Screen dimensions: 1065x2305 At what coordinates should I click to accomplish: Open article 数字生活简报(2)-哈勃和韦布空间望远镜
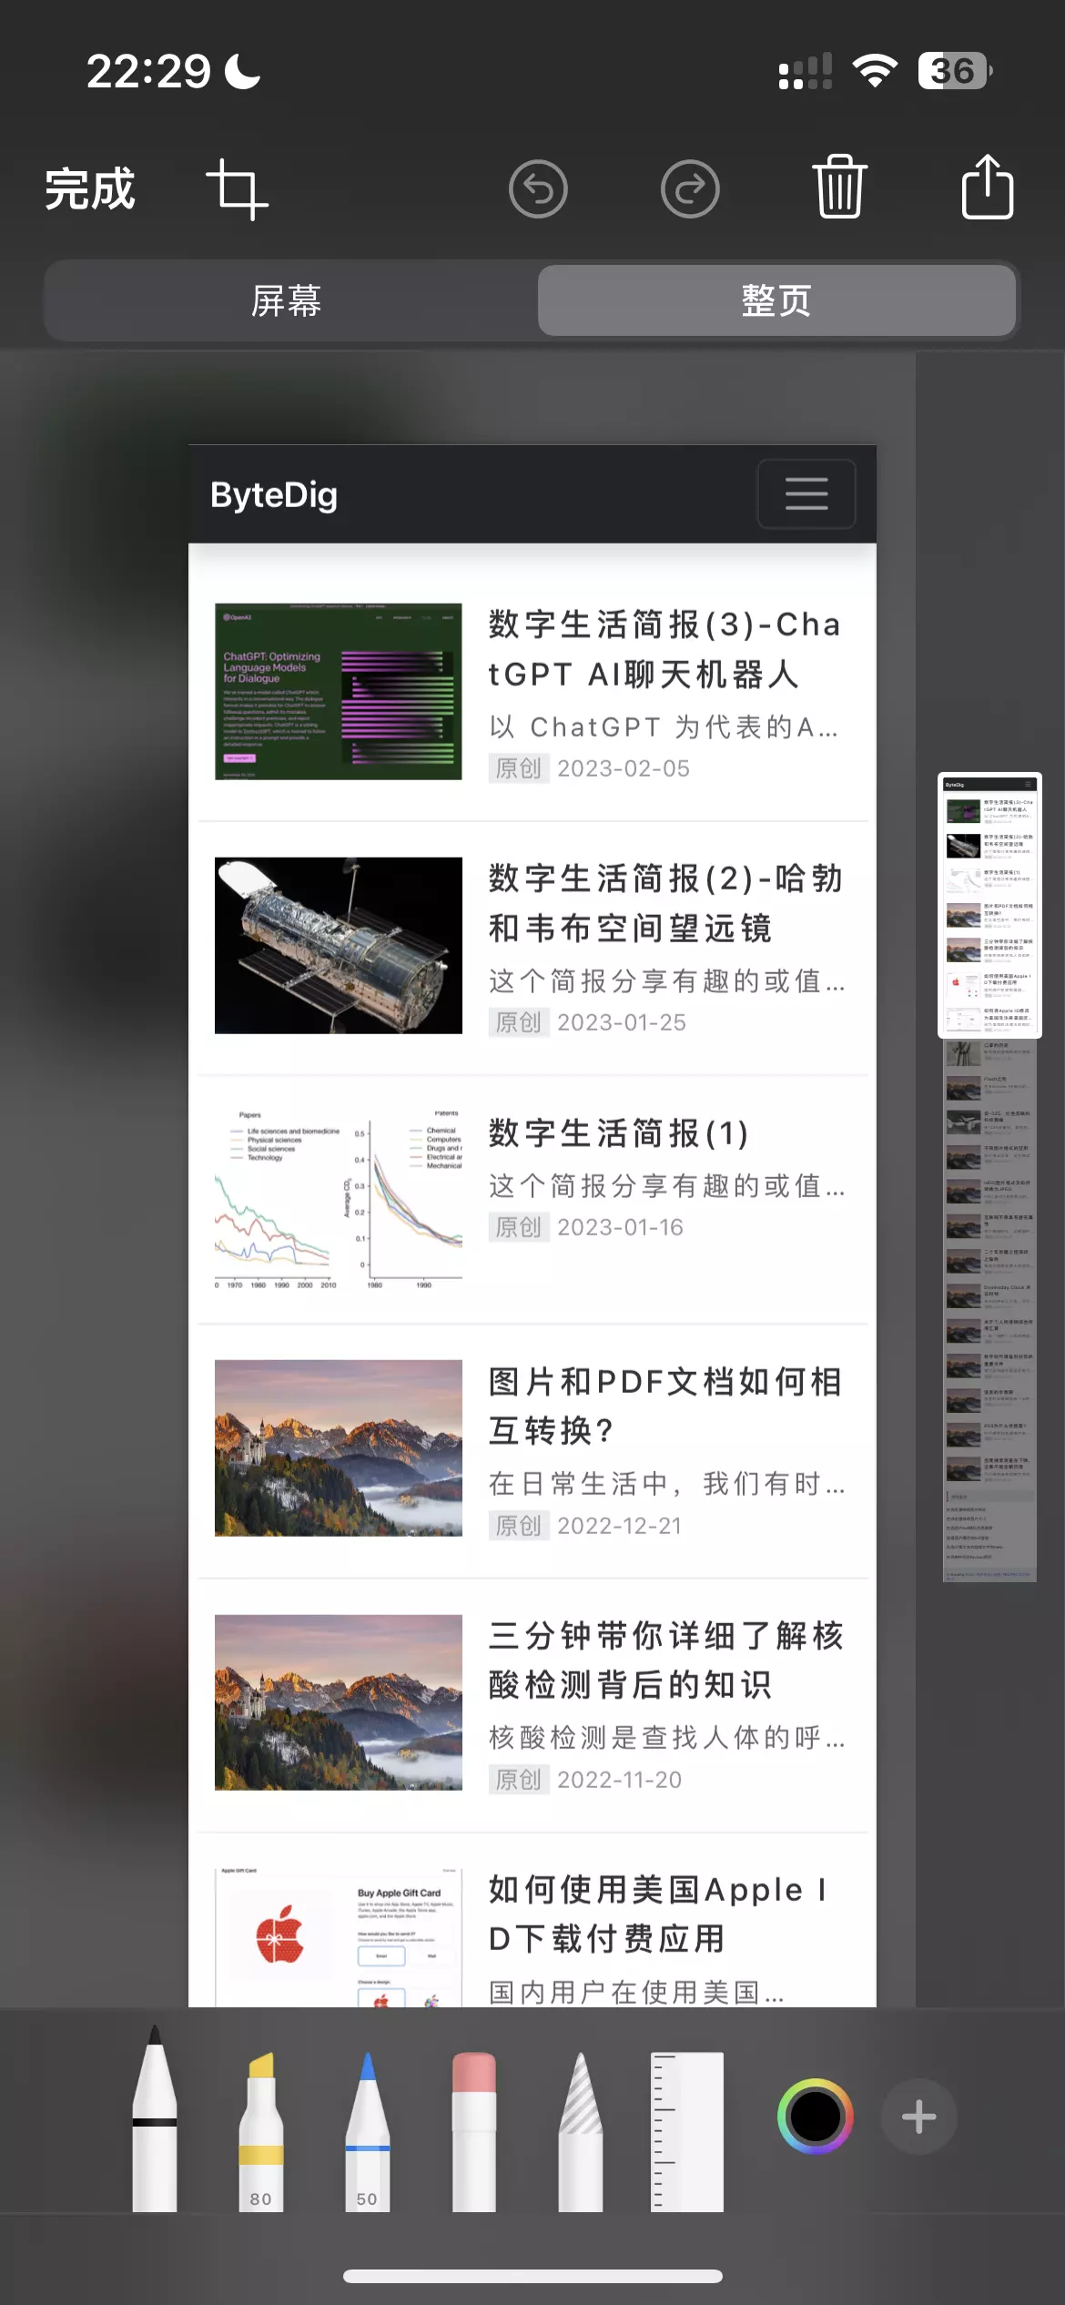coord(665,903)
